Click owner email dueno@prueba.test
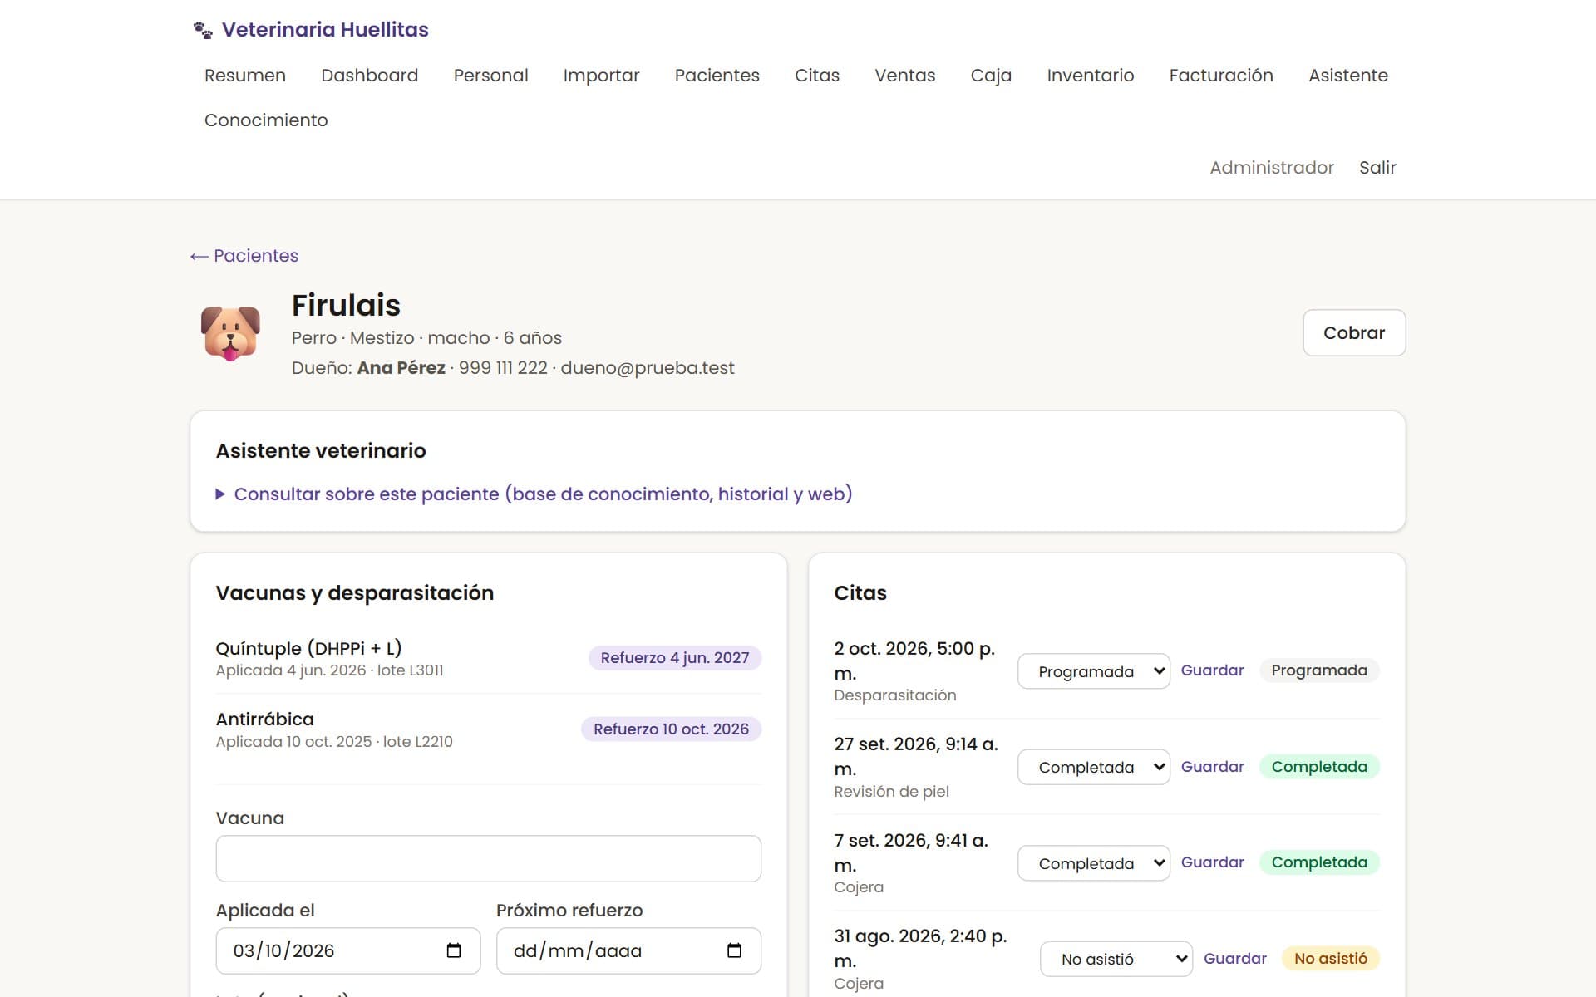1596x997 pixels. (x=648, y=368)
